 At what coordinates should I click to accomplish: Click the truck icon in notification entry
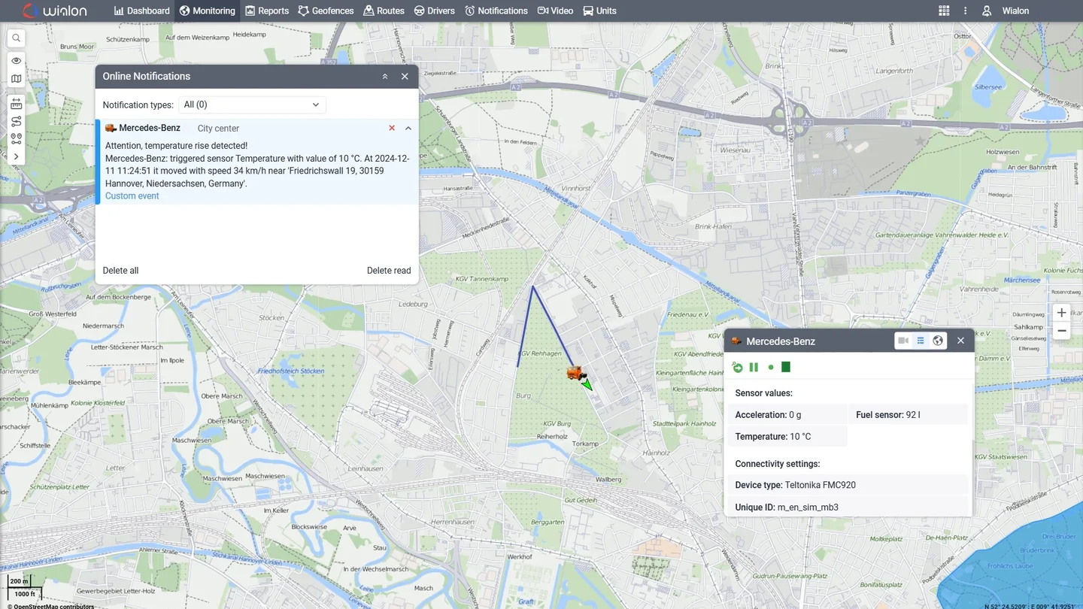click(111, 128)
